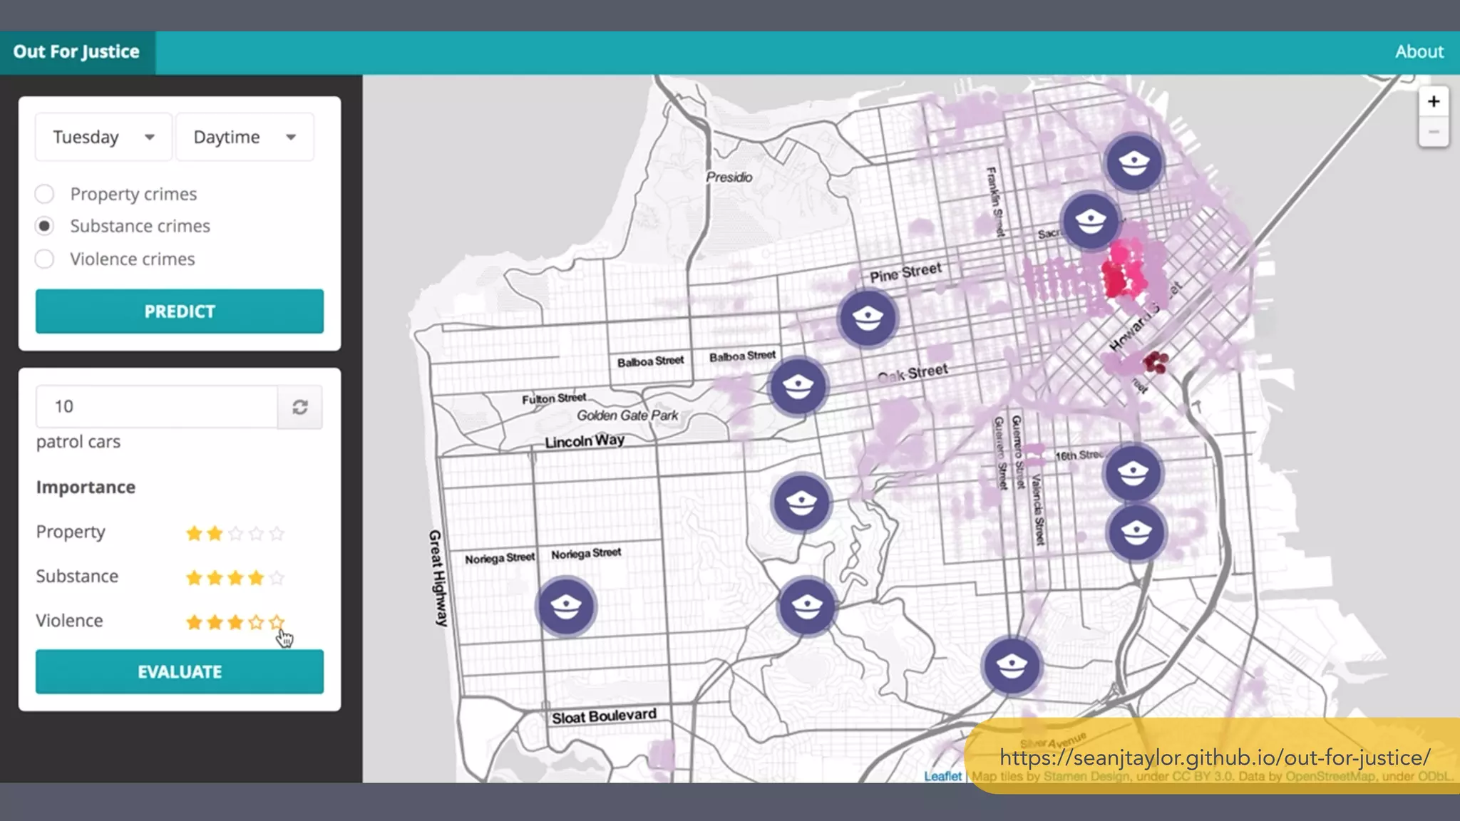
Task: Zoom in the map with plus button
Action: pyautogui.click(x=1433, y=102)
